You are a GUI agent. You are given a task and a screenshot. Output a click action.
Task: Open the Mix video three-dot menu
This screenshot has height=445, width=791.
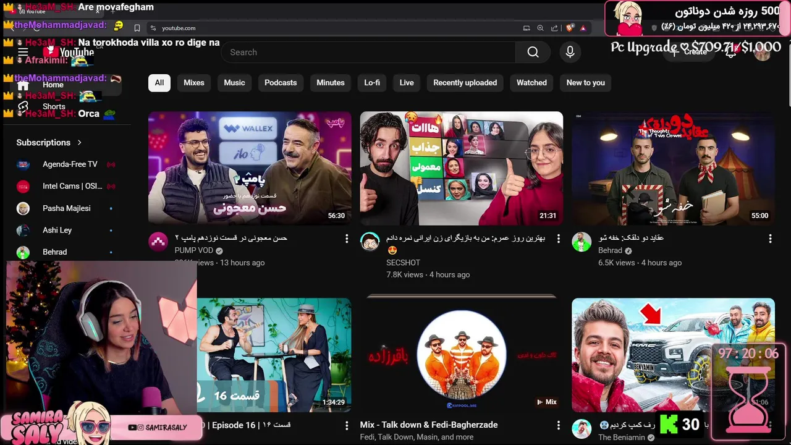point(559,425)
